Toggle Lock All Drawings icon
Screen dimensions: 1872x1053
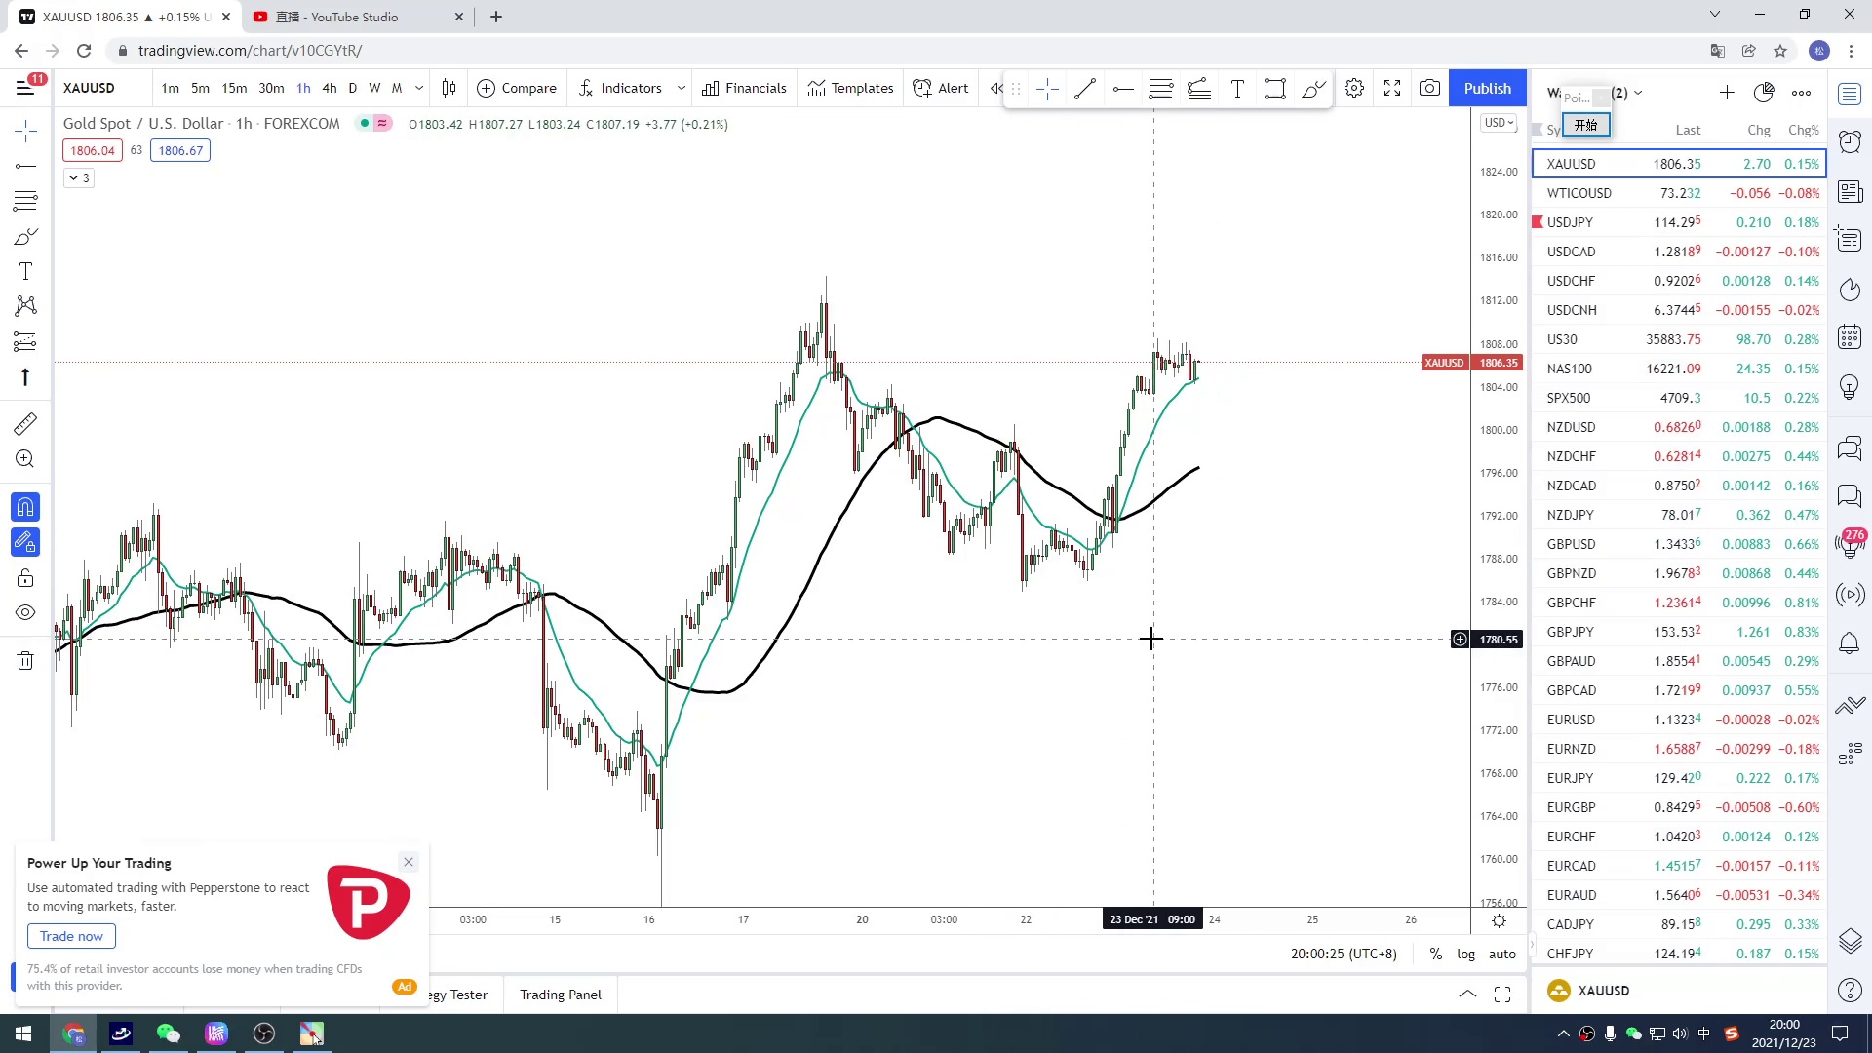[25, 579]
